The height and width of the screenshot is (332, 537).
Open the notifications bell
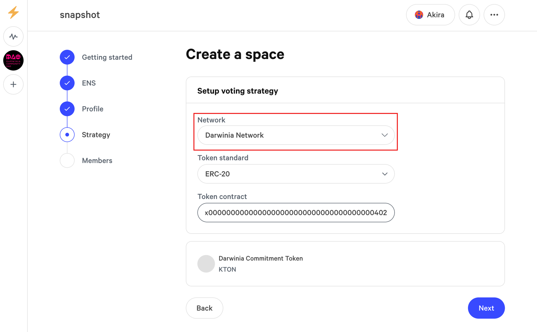click(469, 15)
